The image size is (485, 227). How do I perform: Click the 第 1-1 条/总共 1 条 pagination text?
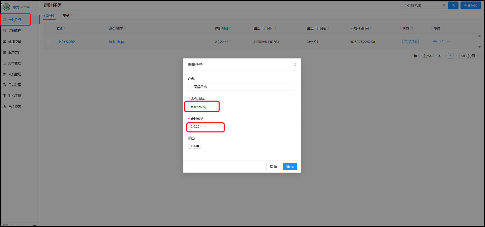pos(427,56)
